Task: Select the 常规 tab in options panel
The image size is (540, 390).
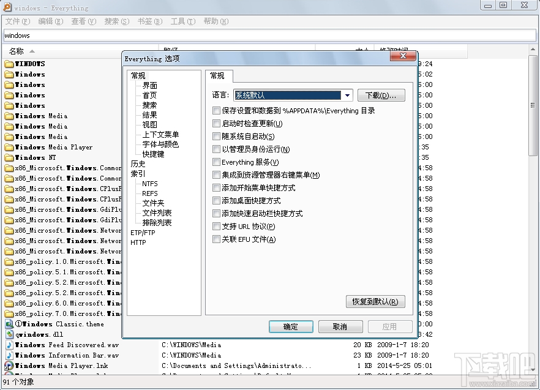Action: 219,76
